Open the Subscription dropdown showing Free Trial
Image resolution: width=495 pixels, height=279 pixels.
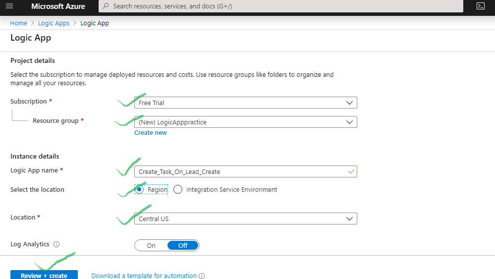point(246,103)
